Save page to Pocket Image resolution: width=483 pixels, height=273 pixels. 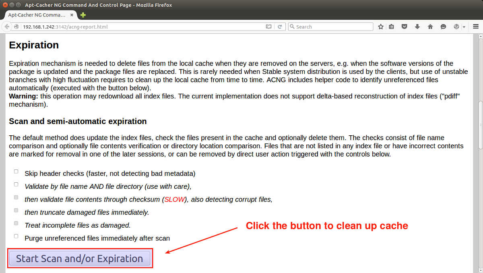tap(405, 27)
